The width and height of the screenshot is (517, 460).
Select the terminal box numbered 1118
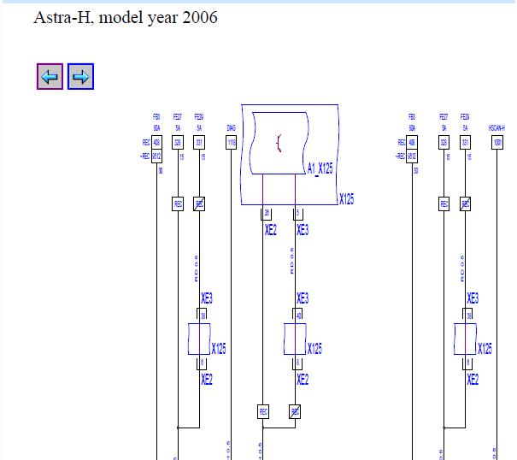[231, 142]
